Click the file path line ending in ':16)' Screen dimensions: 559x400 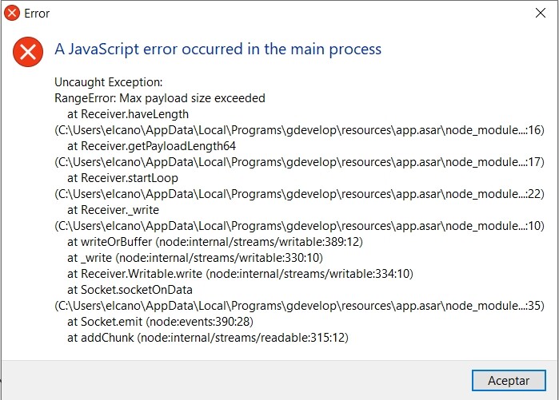pyautogui.click(x=299, y=130)
